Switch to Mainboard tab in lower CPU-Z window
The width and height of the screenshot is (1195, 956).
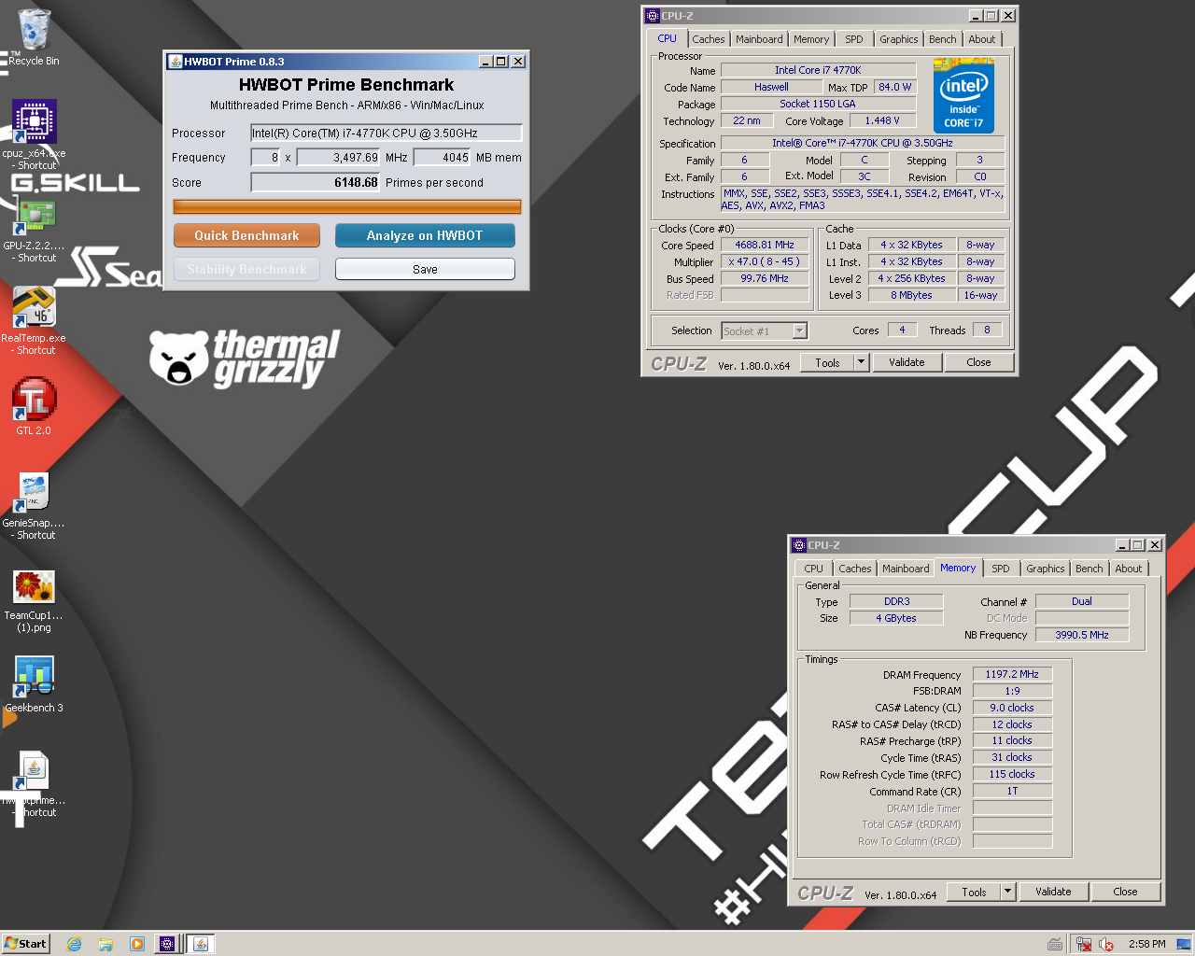[906, 569]
